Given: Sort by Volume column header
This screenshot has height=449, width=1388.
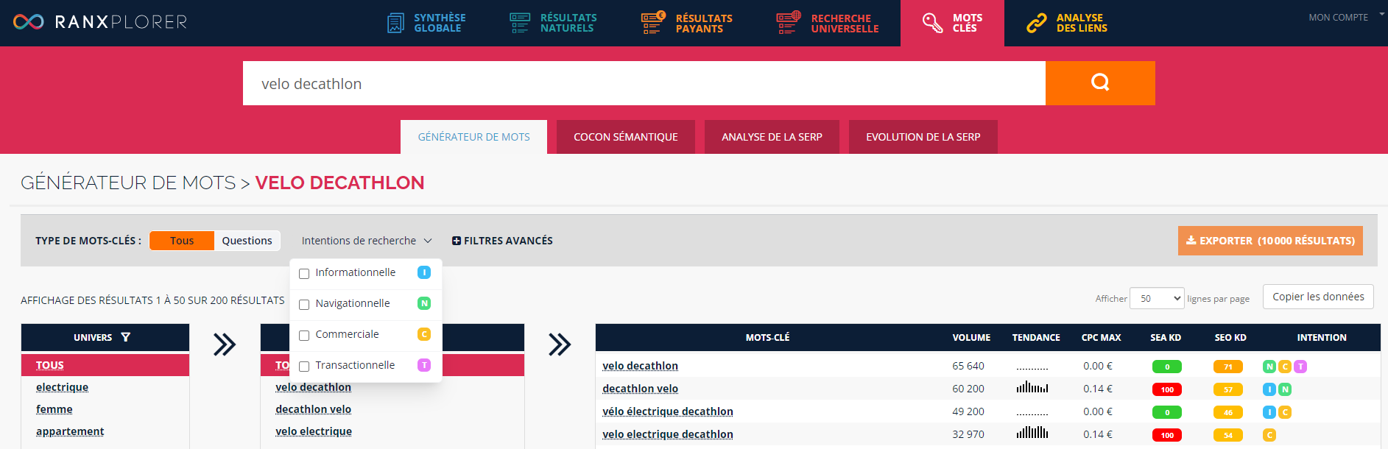Looking at the screenshot, I should pyautogui.click(x=971, y=338).
